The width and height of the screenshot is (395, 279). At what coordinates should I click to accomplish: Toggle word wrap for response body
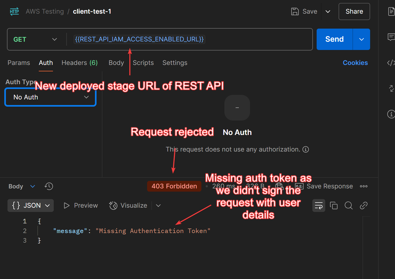point(319,206)
